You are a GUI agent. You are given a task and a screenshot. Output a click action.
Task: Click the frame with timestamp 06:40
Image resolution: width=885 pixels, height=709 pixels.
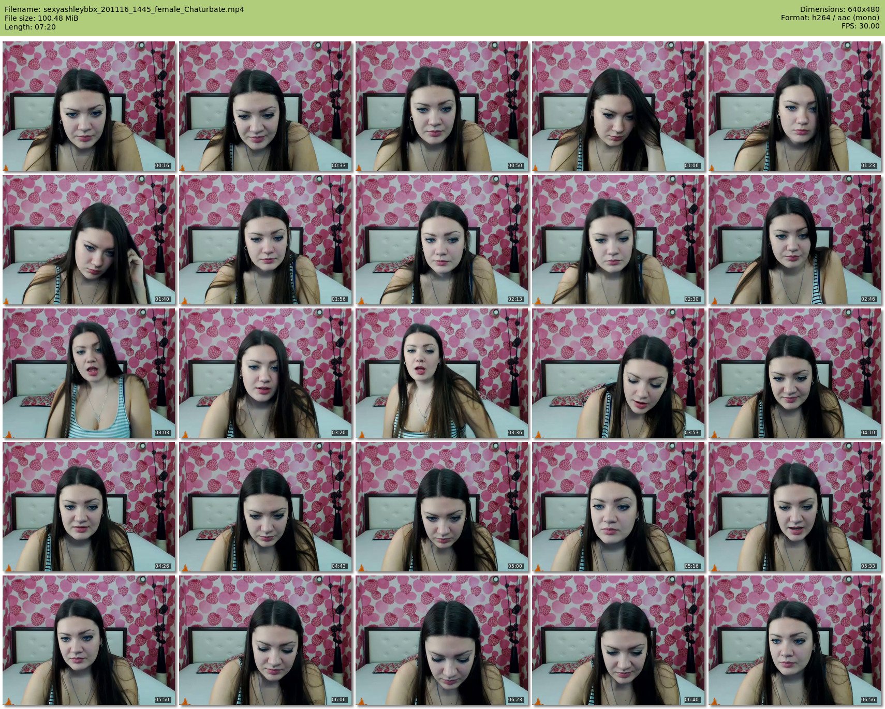pos(618,641)
